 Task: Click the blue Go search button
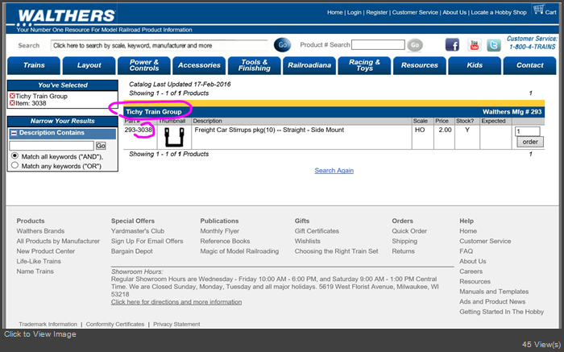click(x=282, y=45)
